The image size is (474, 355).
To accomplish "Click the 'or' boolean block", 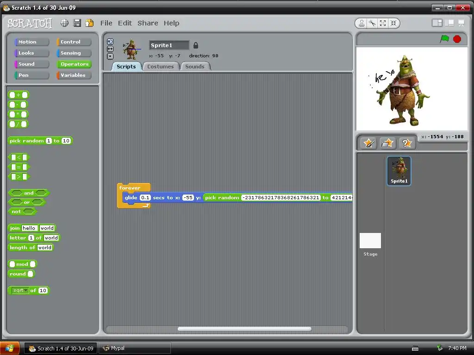I will [x=27, y=202].
